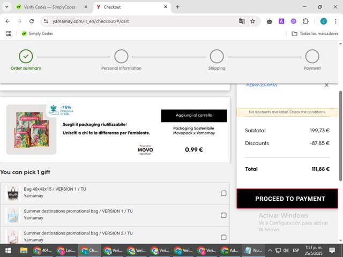
Task: Tick the Bag 40x43x15 gift checkbox
Action: coord(223,193)
